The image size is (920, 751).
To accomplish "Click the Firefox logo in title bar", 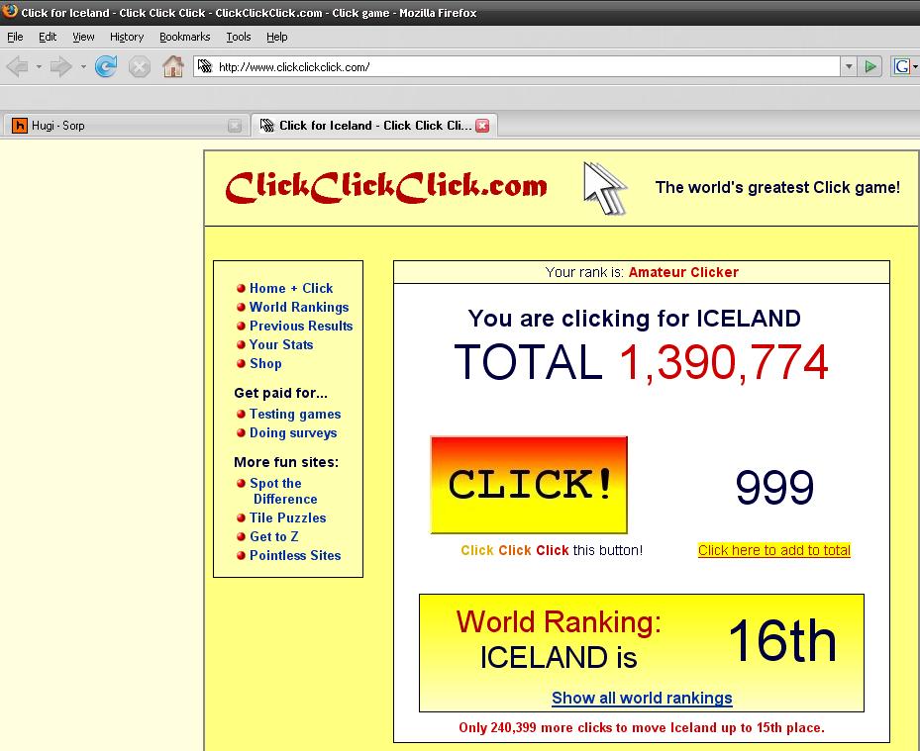I will [x=9, y=11].
